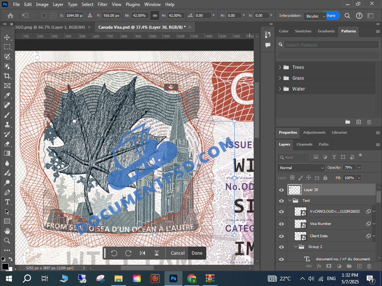382x286 pixels.
Task: Select the Object Selection tool
Action: click(7, 66)
